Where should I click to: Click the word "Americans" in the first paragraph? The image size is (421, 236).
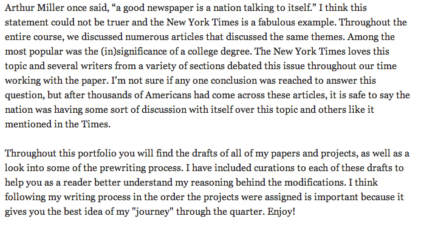(x=168, y=95)
